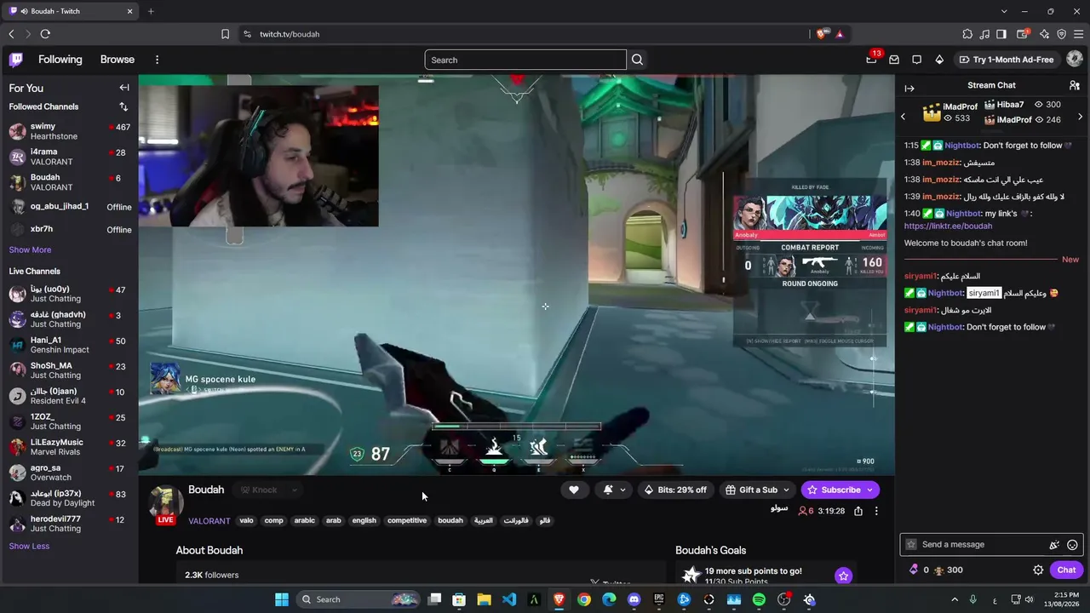Click the Channel Points balance icon
The height and width of the screenshot is (613, 1090).
point(939,570)
